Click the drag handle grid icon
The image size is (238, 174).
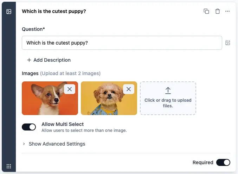coord(9,166)
